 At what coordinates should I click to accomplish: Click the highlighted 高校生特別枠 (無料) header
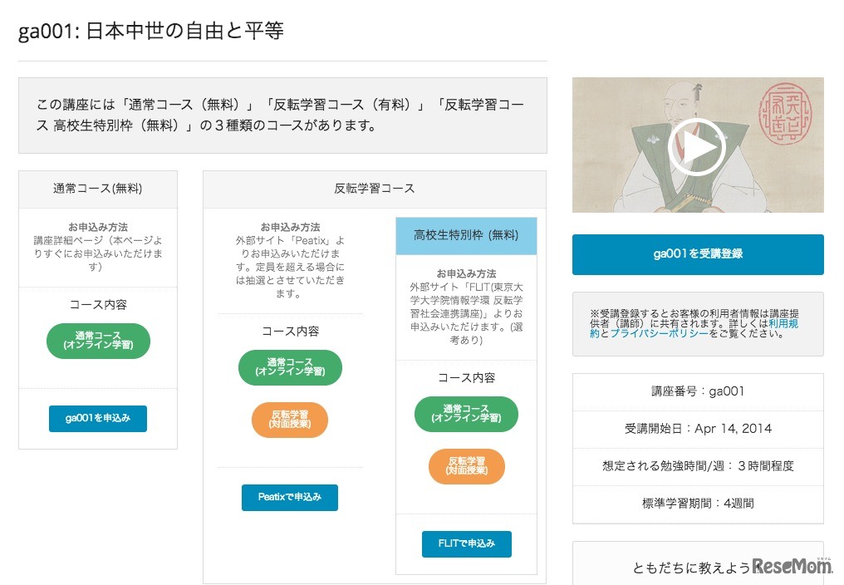tap(466, 235)
